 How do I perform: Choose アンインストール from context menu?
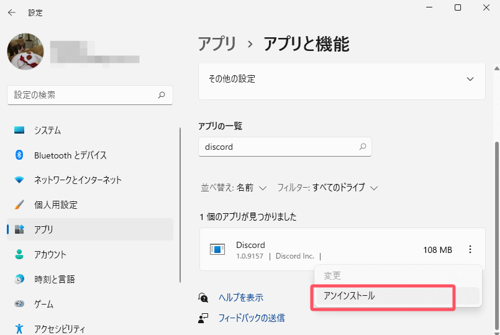point(350,296)
